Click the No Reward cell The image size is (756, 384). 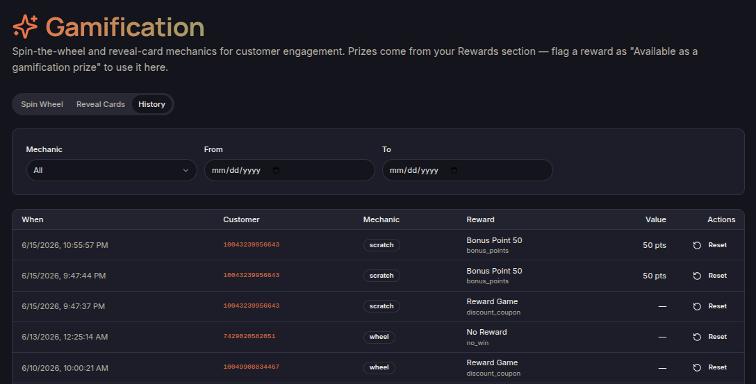click(486, 332)
